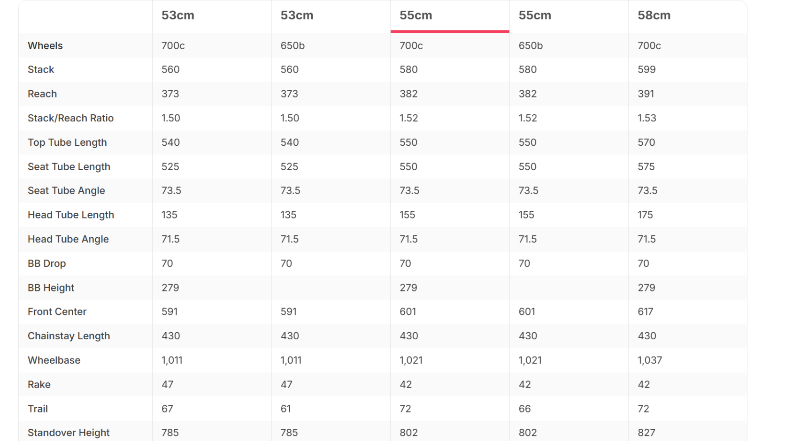Click the 650b wheels cell under second 53cm
Image resolution: width=785 pixels, height=441 pixels.
(x=292, y=45)
